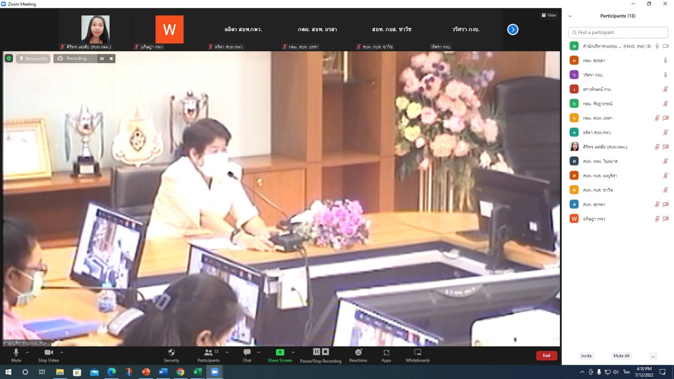The height and width of the screenshot is (379, 674).
Task: Toggle video icon for สบท. สุภรดา
Action: click(666, 205)
